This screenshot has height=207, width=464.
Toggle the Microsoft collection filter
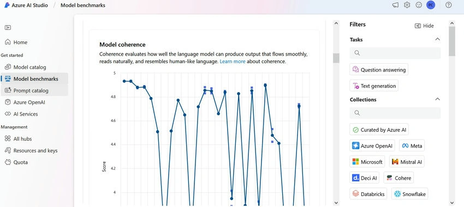(367, 162)
